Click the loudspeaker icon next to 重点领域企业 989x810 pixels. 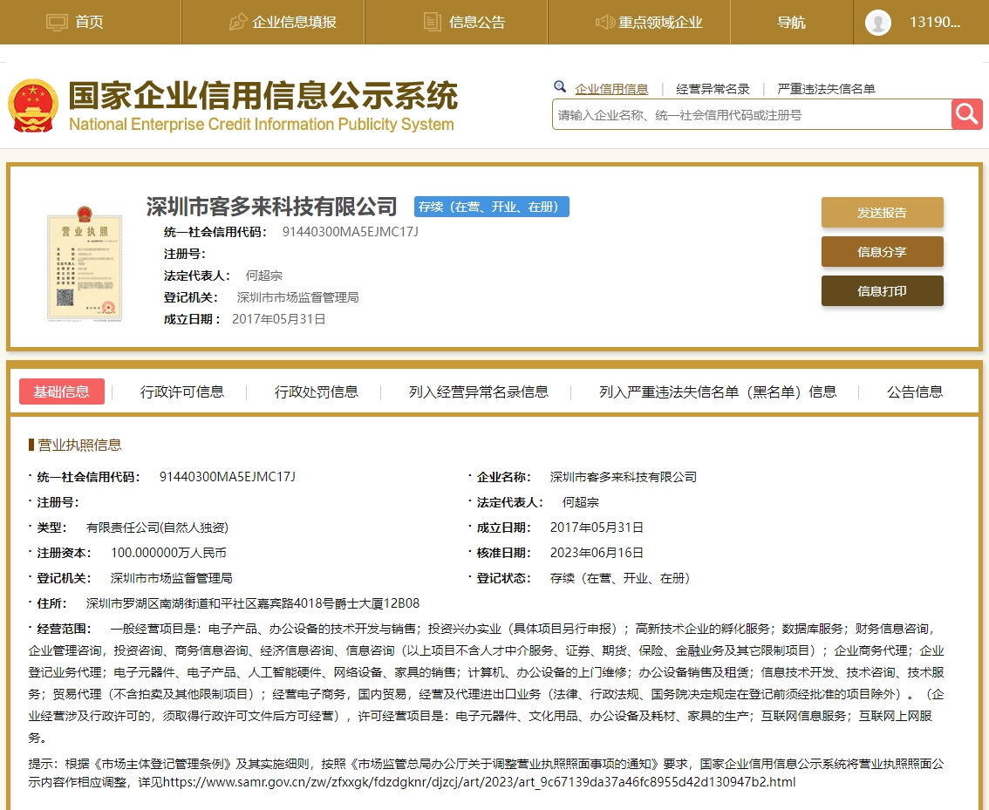click(x=607, y=21)
